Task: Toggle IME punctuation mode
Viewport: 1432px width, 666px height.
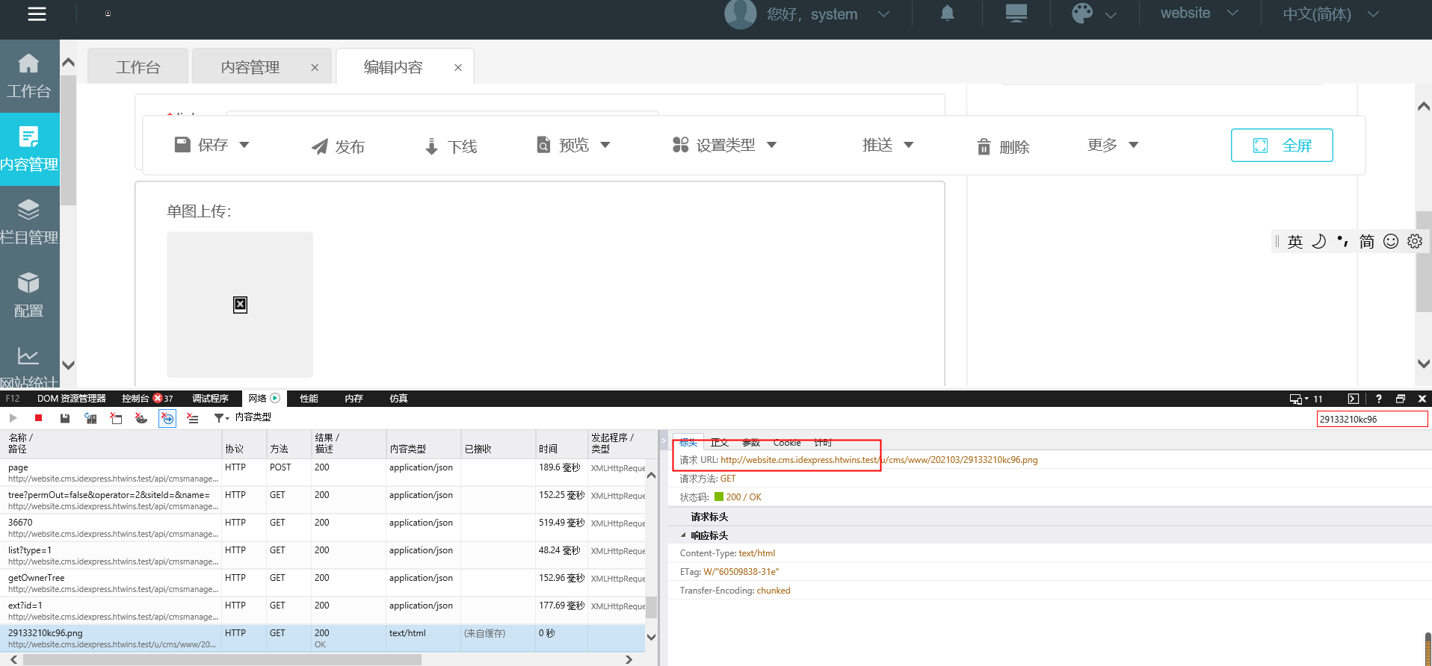Action: [x=1343, y=241]
